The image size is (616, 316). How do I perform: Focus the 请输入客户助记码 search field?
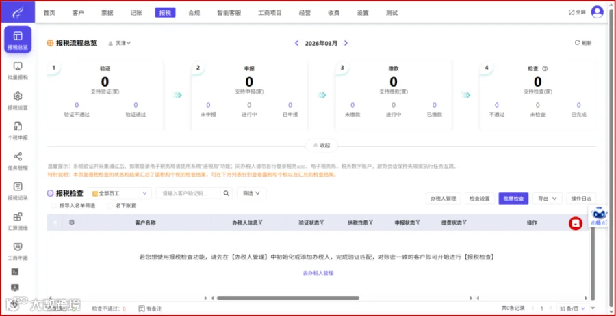[x=188, y=193]
